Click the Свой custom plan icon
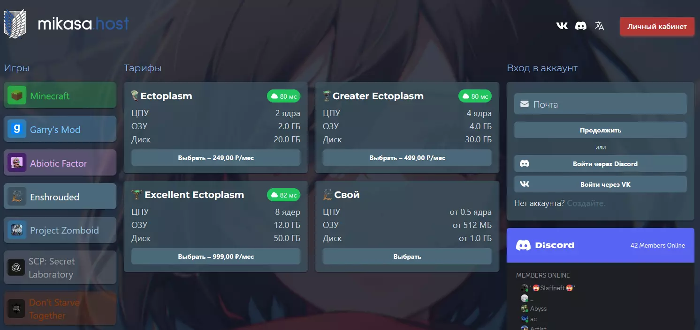The width and height of the screenshot is (700, 330). (x=327, y=195)
